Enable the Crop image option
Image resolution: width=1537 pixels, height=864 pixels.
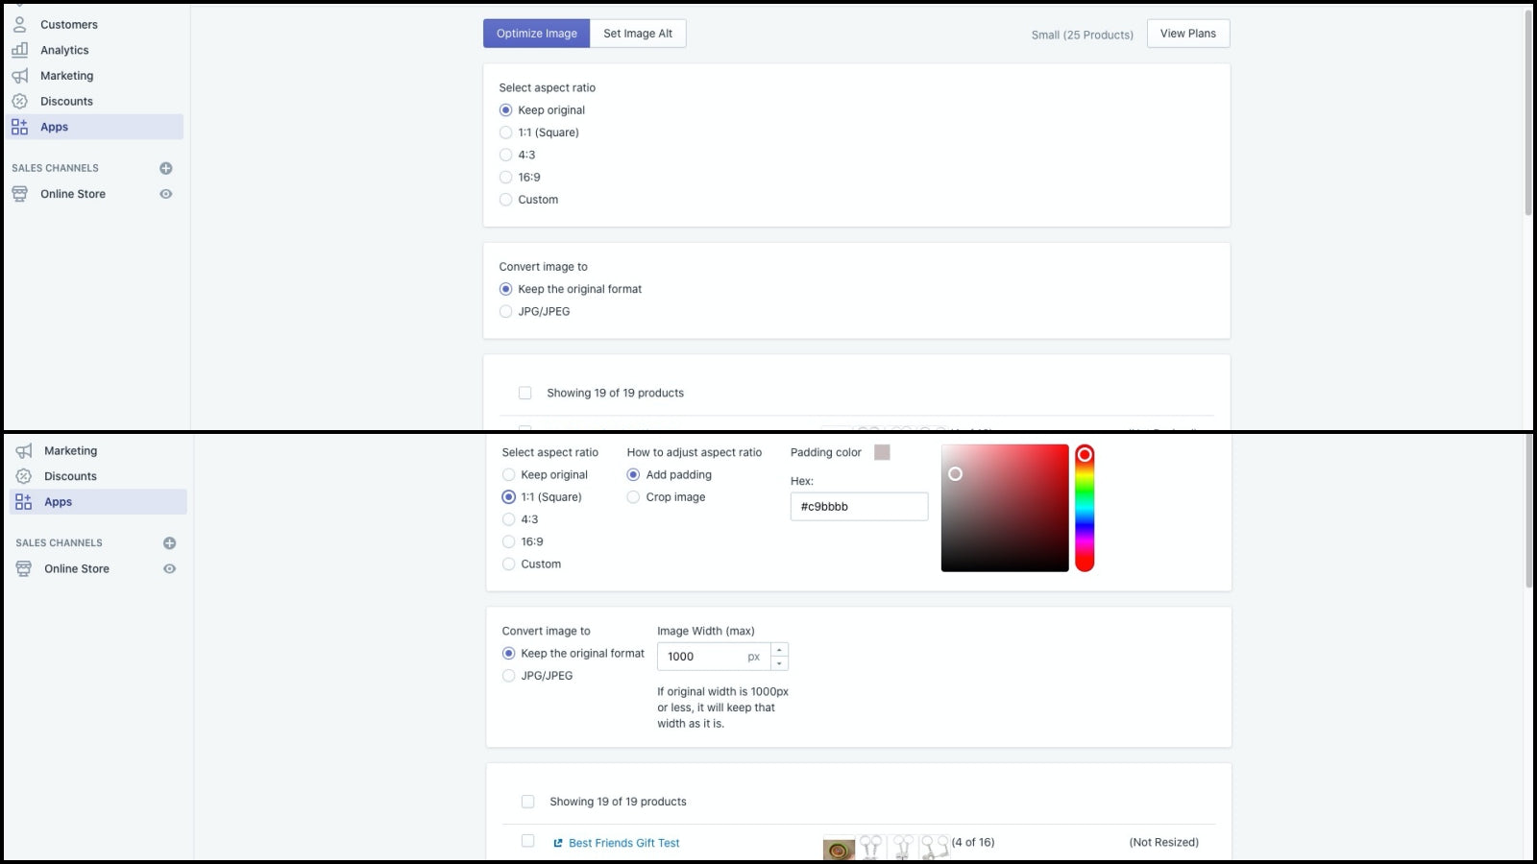633,497
